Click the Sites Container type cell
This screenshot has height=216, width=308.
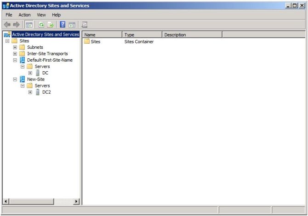click(139, 42)
